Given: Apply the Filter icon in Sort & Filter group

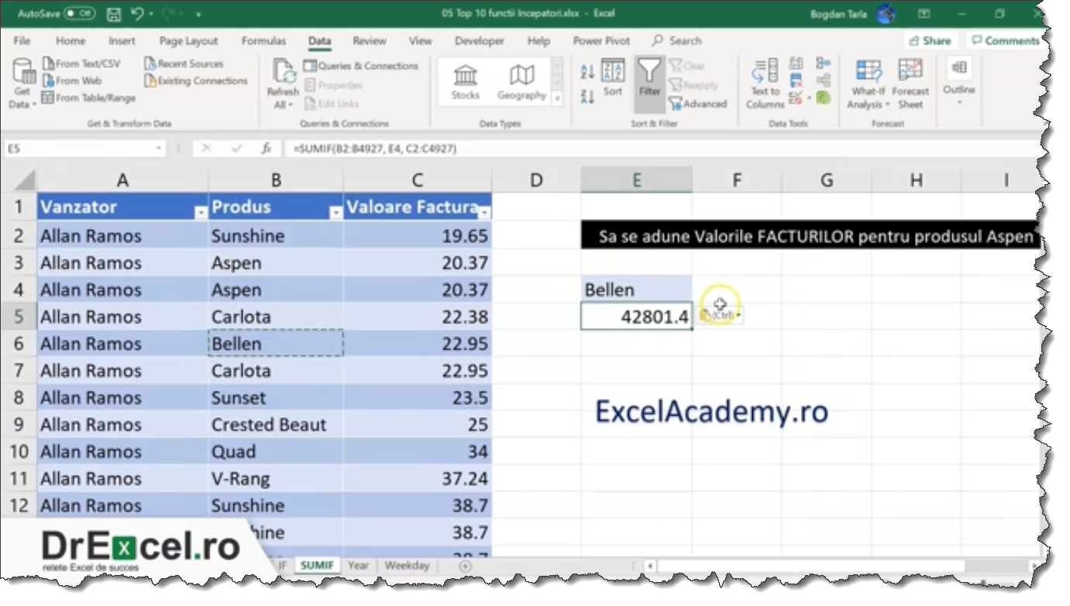Looking at the screenshot, I should 650,80.
